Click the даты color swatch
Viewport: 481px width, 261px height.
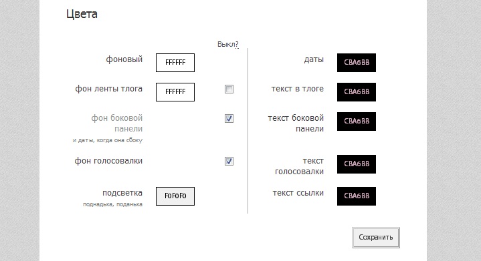pyautogui.click(x=357, y=63)
